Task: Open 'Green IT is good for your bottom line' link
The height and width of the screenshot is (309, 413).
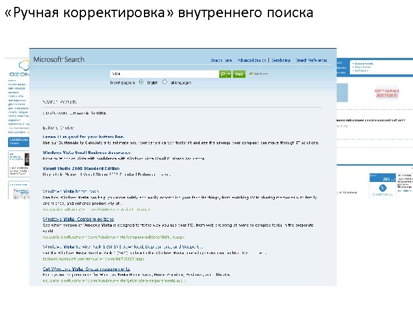Action: pos(83,137)
